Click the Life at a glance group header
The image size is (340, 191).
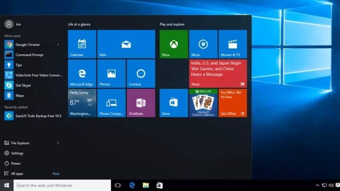tap(79, 24)
